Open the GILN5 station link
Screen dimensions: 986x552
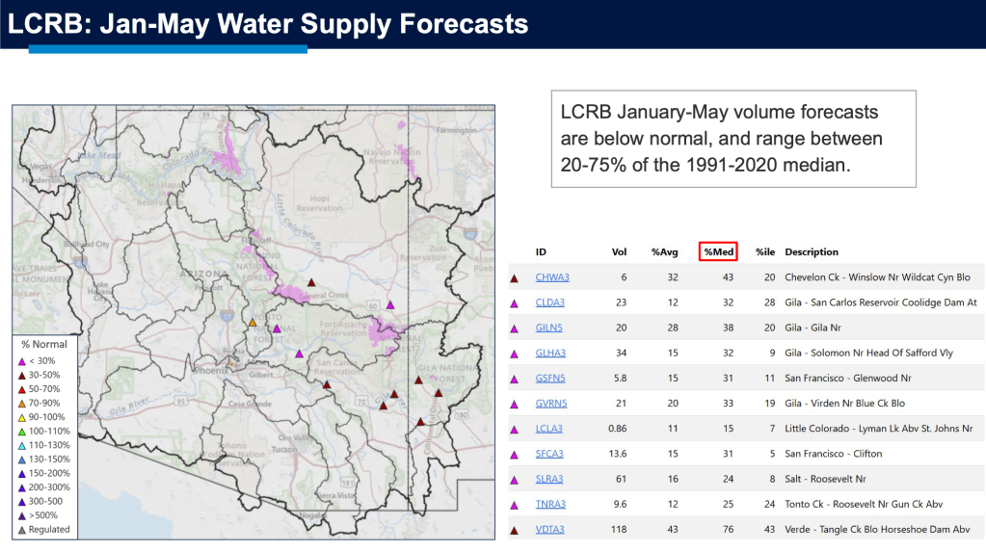pyautogui.click(x=550, y=328)
